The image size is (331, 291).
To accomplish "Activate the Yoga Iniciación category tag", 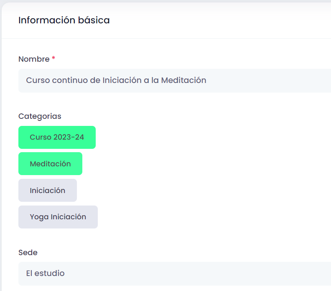I will (x=58, y=217).
